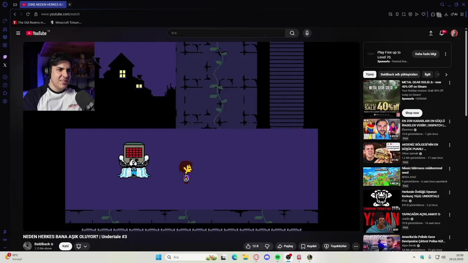The width and height of the screenshot is (468, 263).
Task: Open the X (Twitter) panel in sidebar
Action: (5, 65)
